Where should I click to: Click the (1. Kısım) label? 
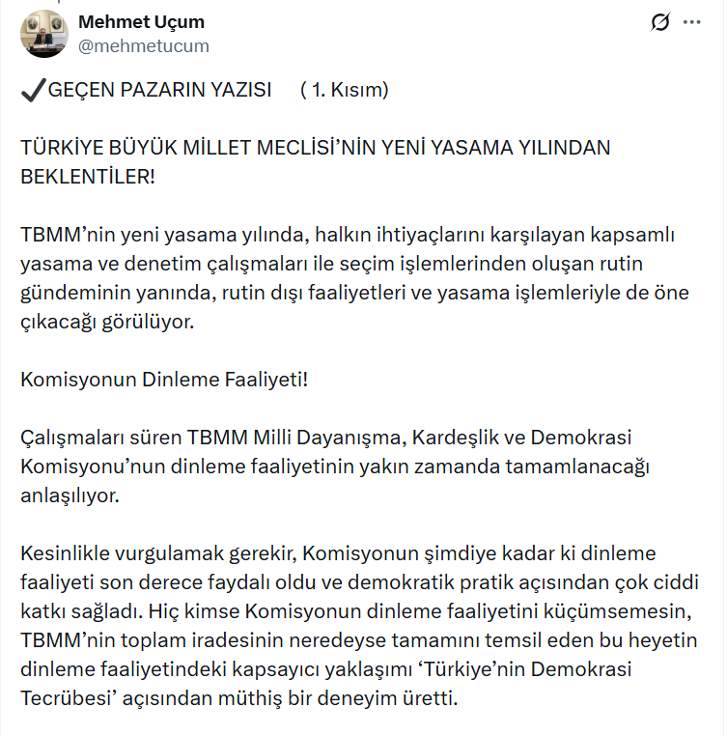(x=345, y=91)
